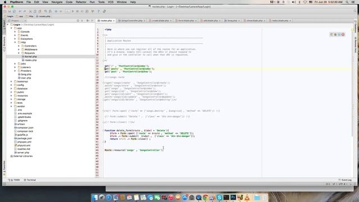
Task: Open Photoshop from the Dock
Action: tap(233, 197)
